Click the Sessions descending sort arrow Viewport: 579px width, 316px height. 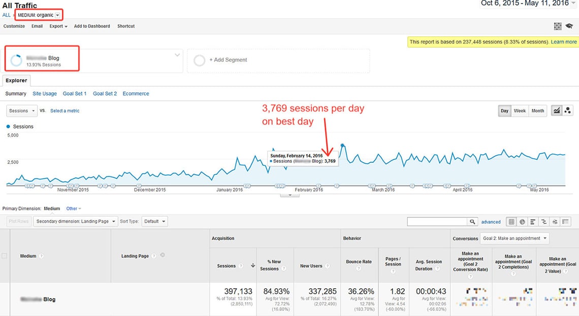pyautogui.click(x=253, y=265)
